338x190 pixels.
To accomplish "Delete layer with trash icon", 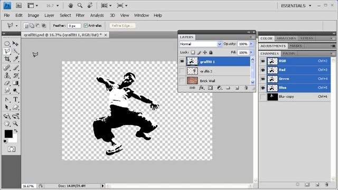I will tap(246, 88).
